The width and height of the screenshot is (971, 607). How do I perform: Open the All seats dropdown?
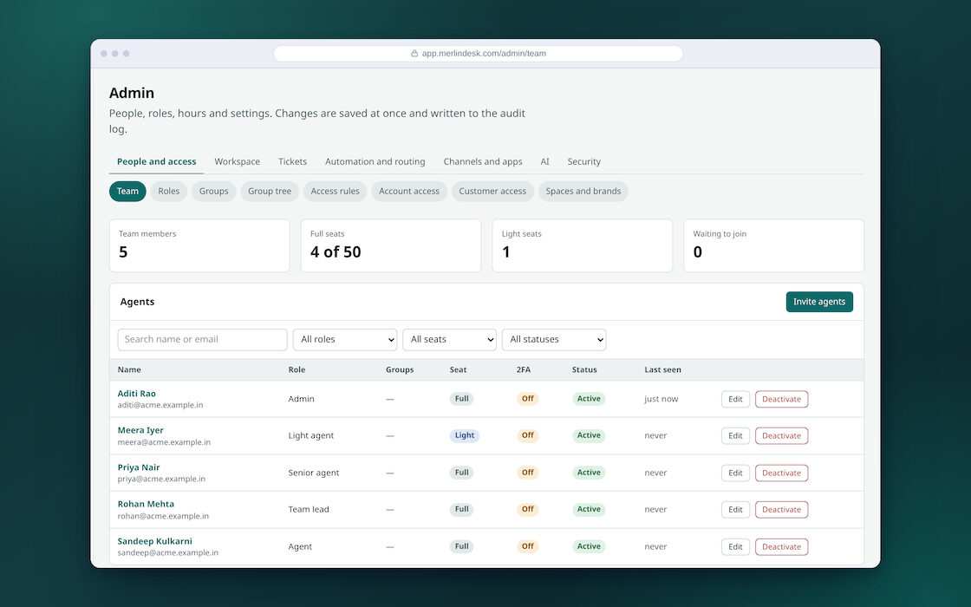pyautogui.click(x=450, y=339)
